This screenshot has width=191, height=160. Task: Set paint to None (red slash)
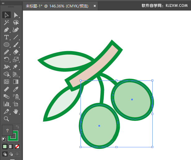17,147
